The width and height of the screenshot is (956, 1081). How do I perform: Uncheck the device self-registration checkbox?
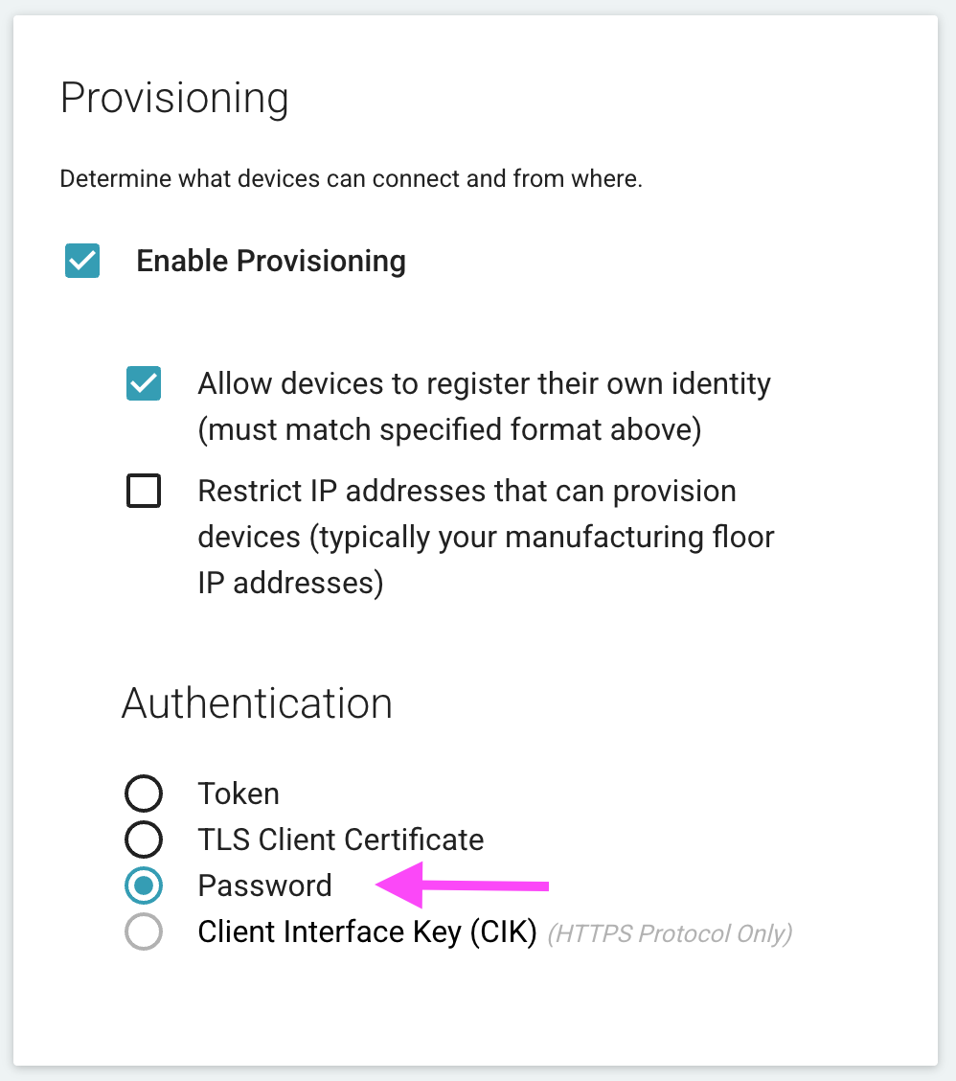pos(144,383)
